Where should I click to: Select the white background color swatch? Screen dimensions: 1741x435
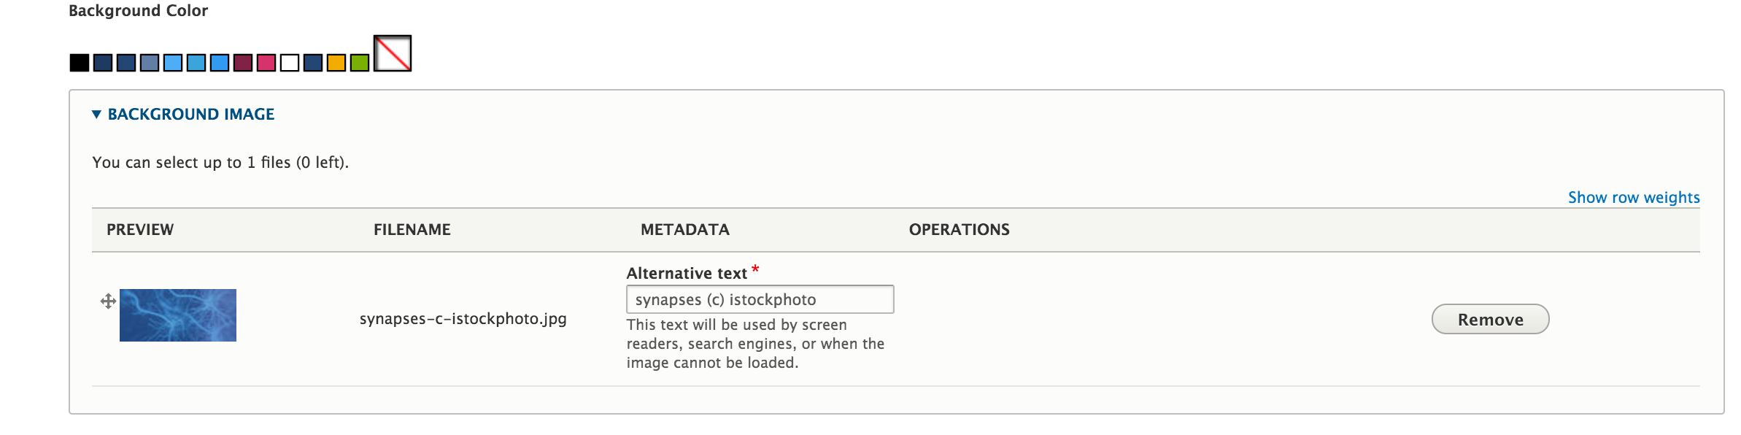tap(289, 62)
